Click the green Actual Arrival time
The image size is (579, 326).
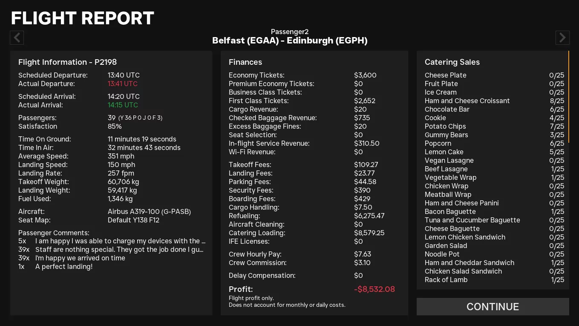click(123, 105)
